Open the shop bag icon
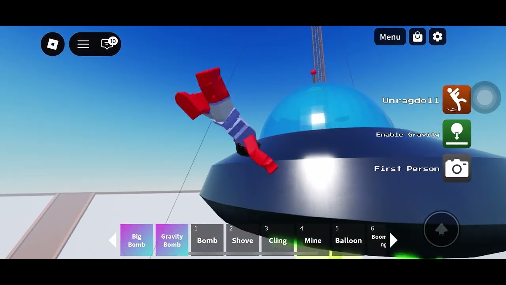Viewport: 506px width, 285px height. pyautogui.click(x=417, y=37)
